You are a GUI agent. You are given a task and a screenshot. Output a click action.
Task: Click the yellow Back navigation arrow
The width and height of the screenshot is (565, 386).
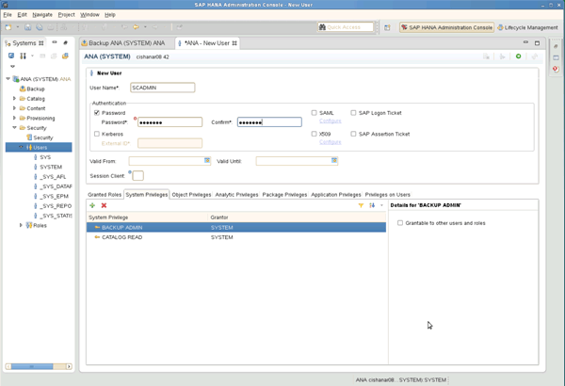[x=136, y=27]
